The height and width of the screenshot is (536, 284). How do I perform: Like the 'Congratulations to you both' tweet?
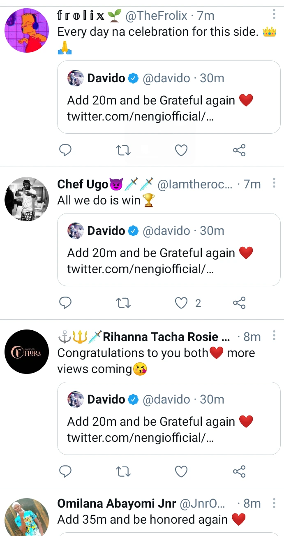(181, 471)
